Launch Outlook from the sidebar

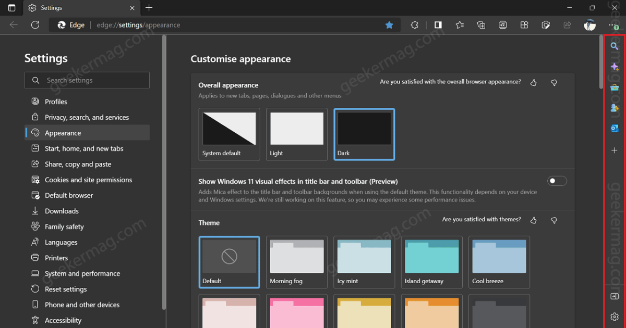[615, 128]
